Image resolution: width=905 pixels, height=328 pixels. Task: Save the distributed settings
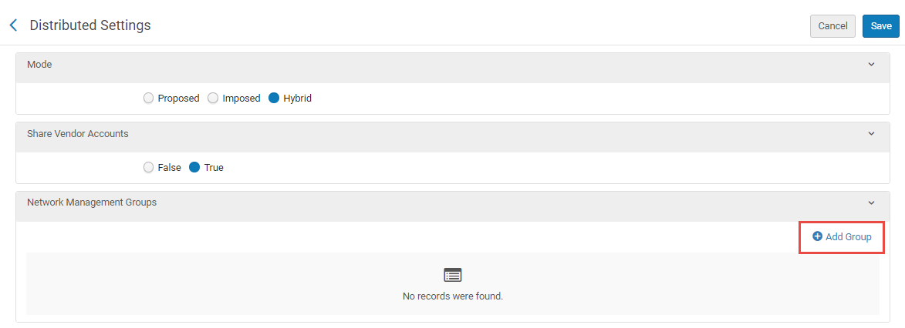point(881,26)
